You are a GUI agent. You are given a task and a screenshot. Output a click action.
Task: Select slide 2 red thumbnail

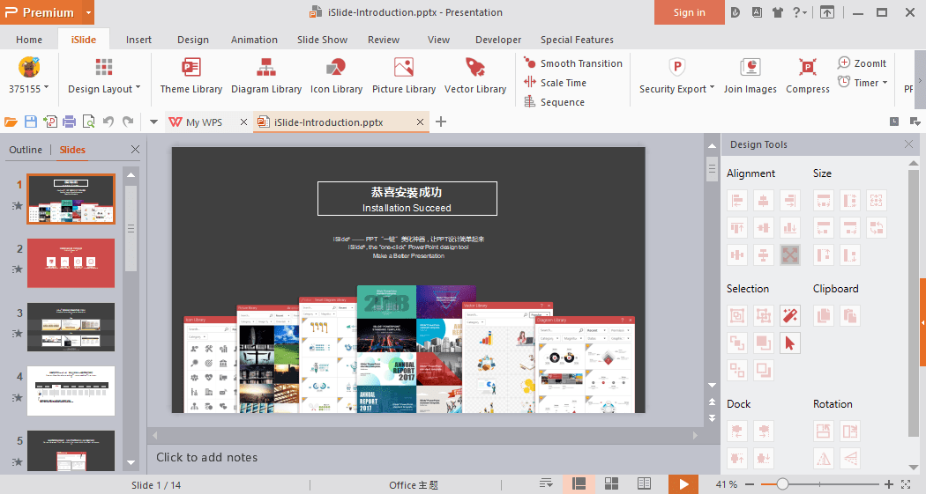coord(71,263)
